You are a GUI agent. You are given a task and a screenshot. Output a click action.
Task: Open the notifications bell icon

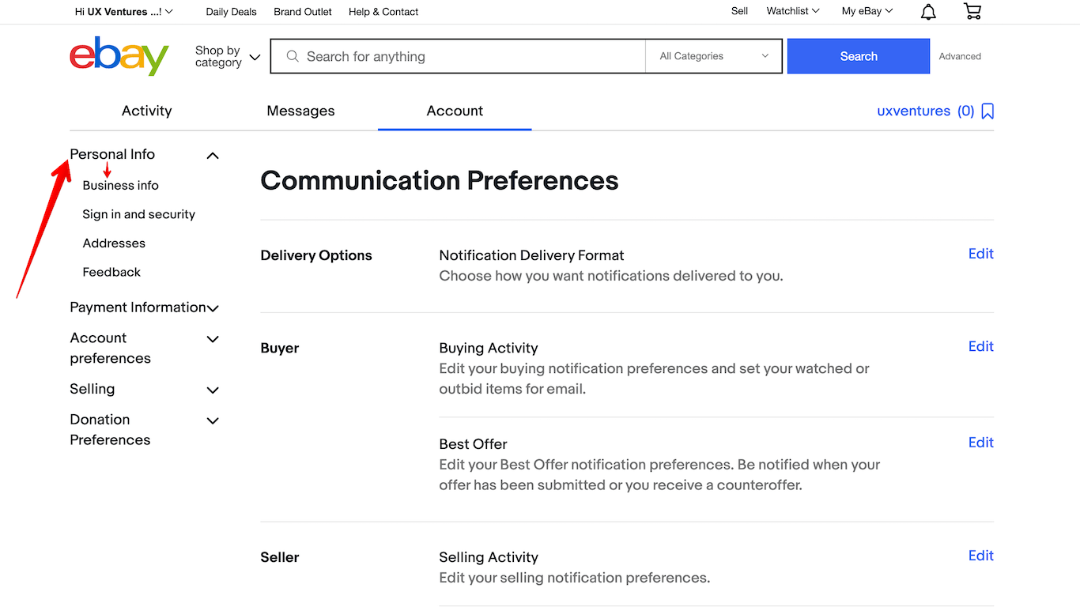[927, 11]
